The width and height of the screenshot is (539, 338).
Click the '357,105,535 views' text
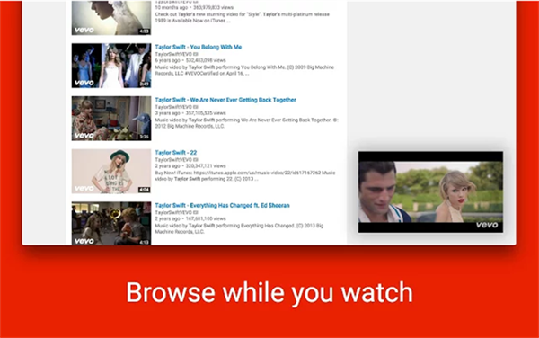click(x=206, y=113)
